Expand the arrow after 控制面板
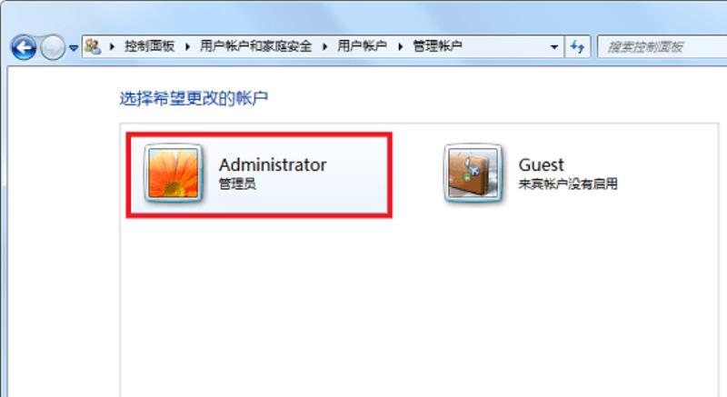Screen dimensions: 727x397 coord(187,46)
